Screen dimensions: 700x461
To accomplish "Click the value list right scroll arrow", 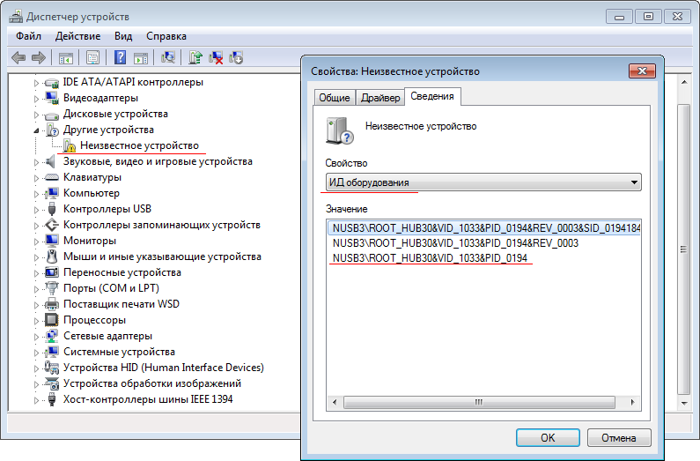I will [x=632, y=402].
